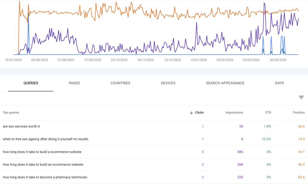
Task: Click position value 83.6
Action: (301, 177)
